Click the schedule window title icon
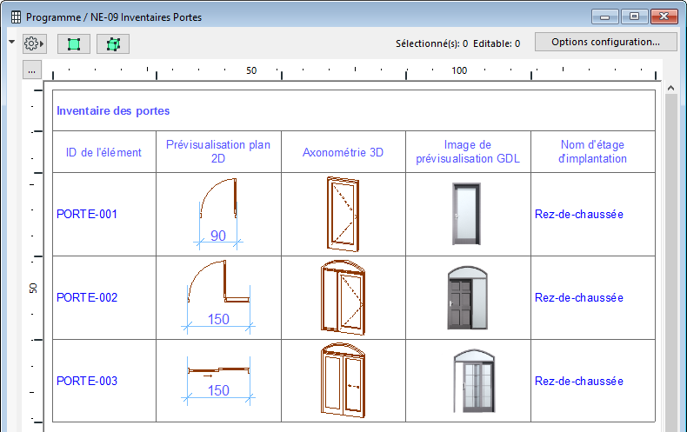The height and width of the screenshot is (432, 687). (15, 17)
